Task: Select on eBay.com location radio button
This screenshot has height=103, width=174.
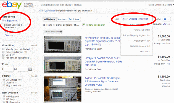Action: [x=4, y=96]
